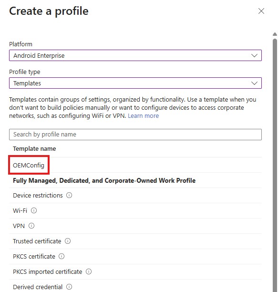Select the Device restrictions template

click(x=135, y=195)
